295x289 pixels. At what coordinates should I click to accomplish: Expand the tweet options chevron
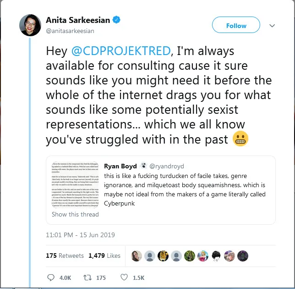coord(272,26)
